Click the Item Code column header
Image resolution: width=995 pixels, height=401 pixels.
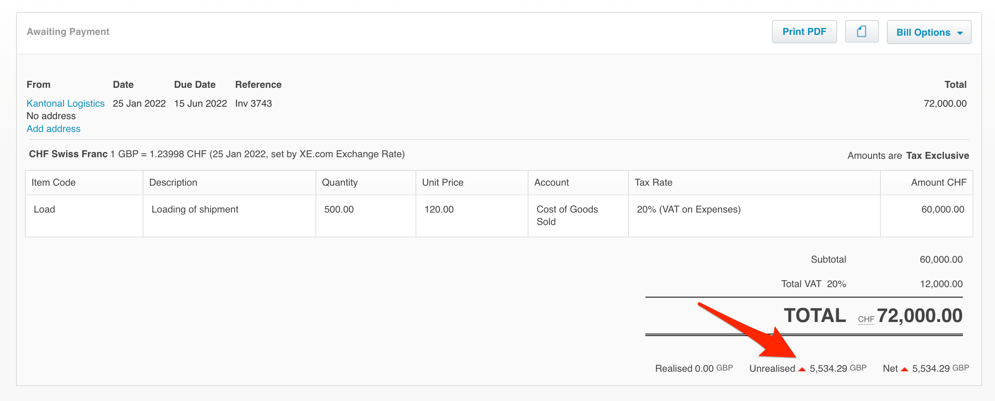click(x=53, y=182)
